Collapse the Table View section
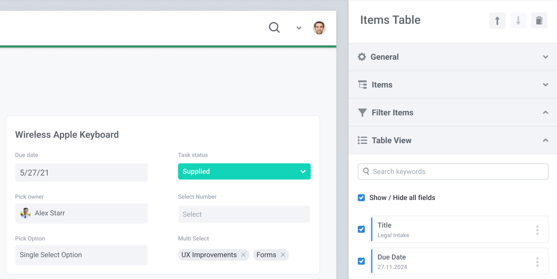The height and width of the screenshot is (279, 557). (x=546, y=140)
